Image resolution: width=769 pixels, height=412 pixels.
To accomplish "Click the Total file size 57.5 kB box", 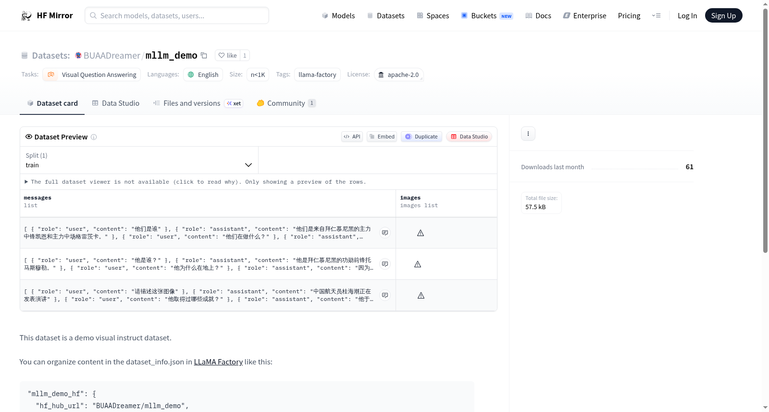I will pyautogui.click(x=542, y=203).
